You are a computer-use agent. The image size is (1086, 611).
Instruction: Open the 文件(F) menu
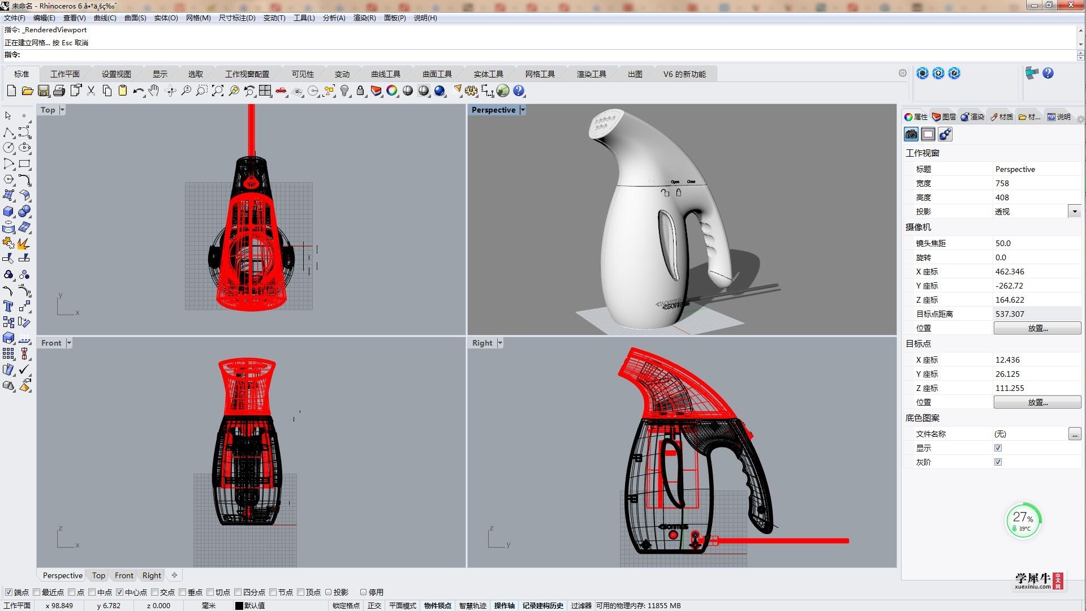(x=14, y=18)
